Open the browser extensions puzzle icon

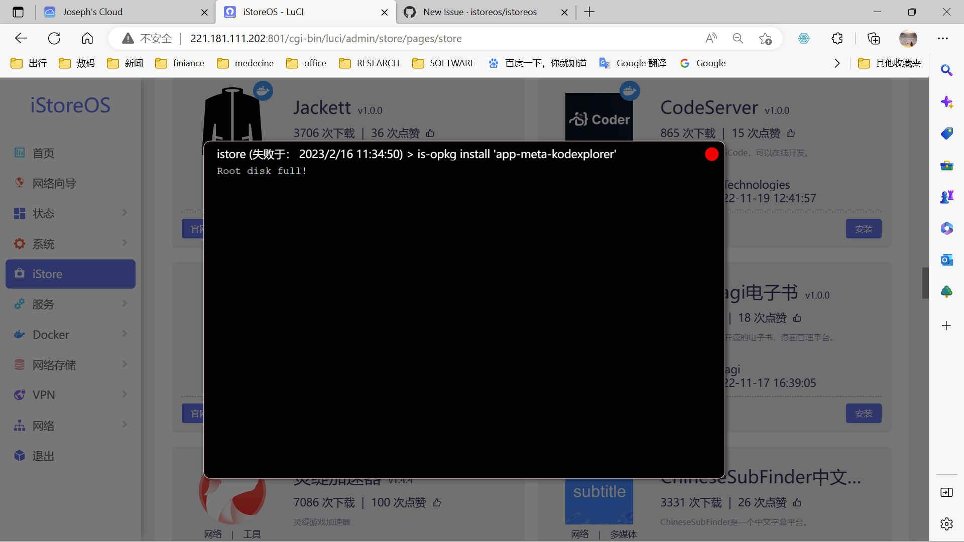click(837, 39)
